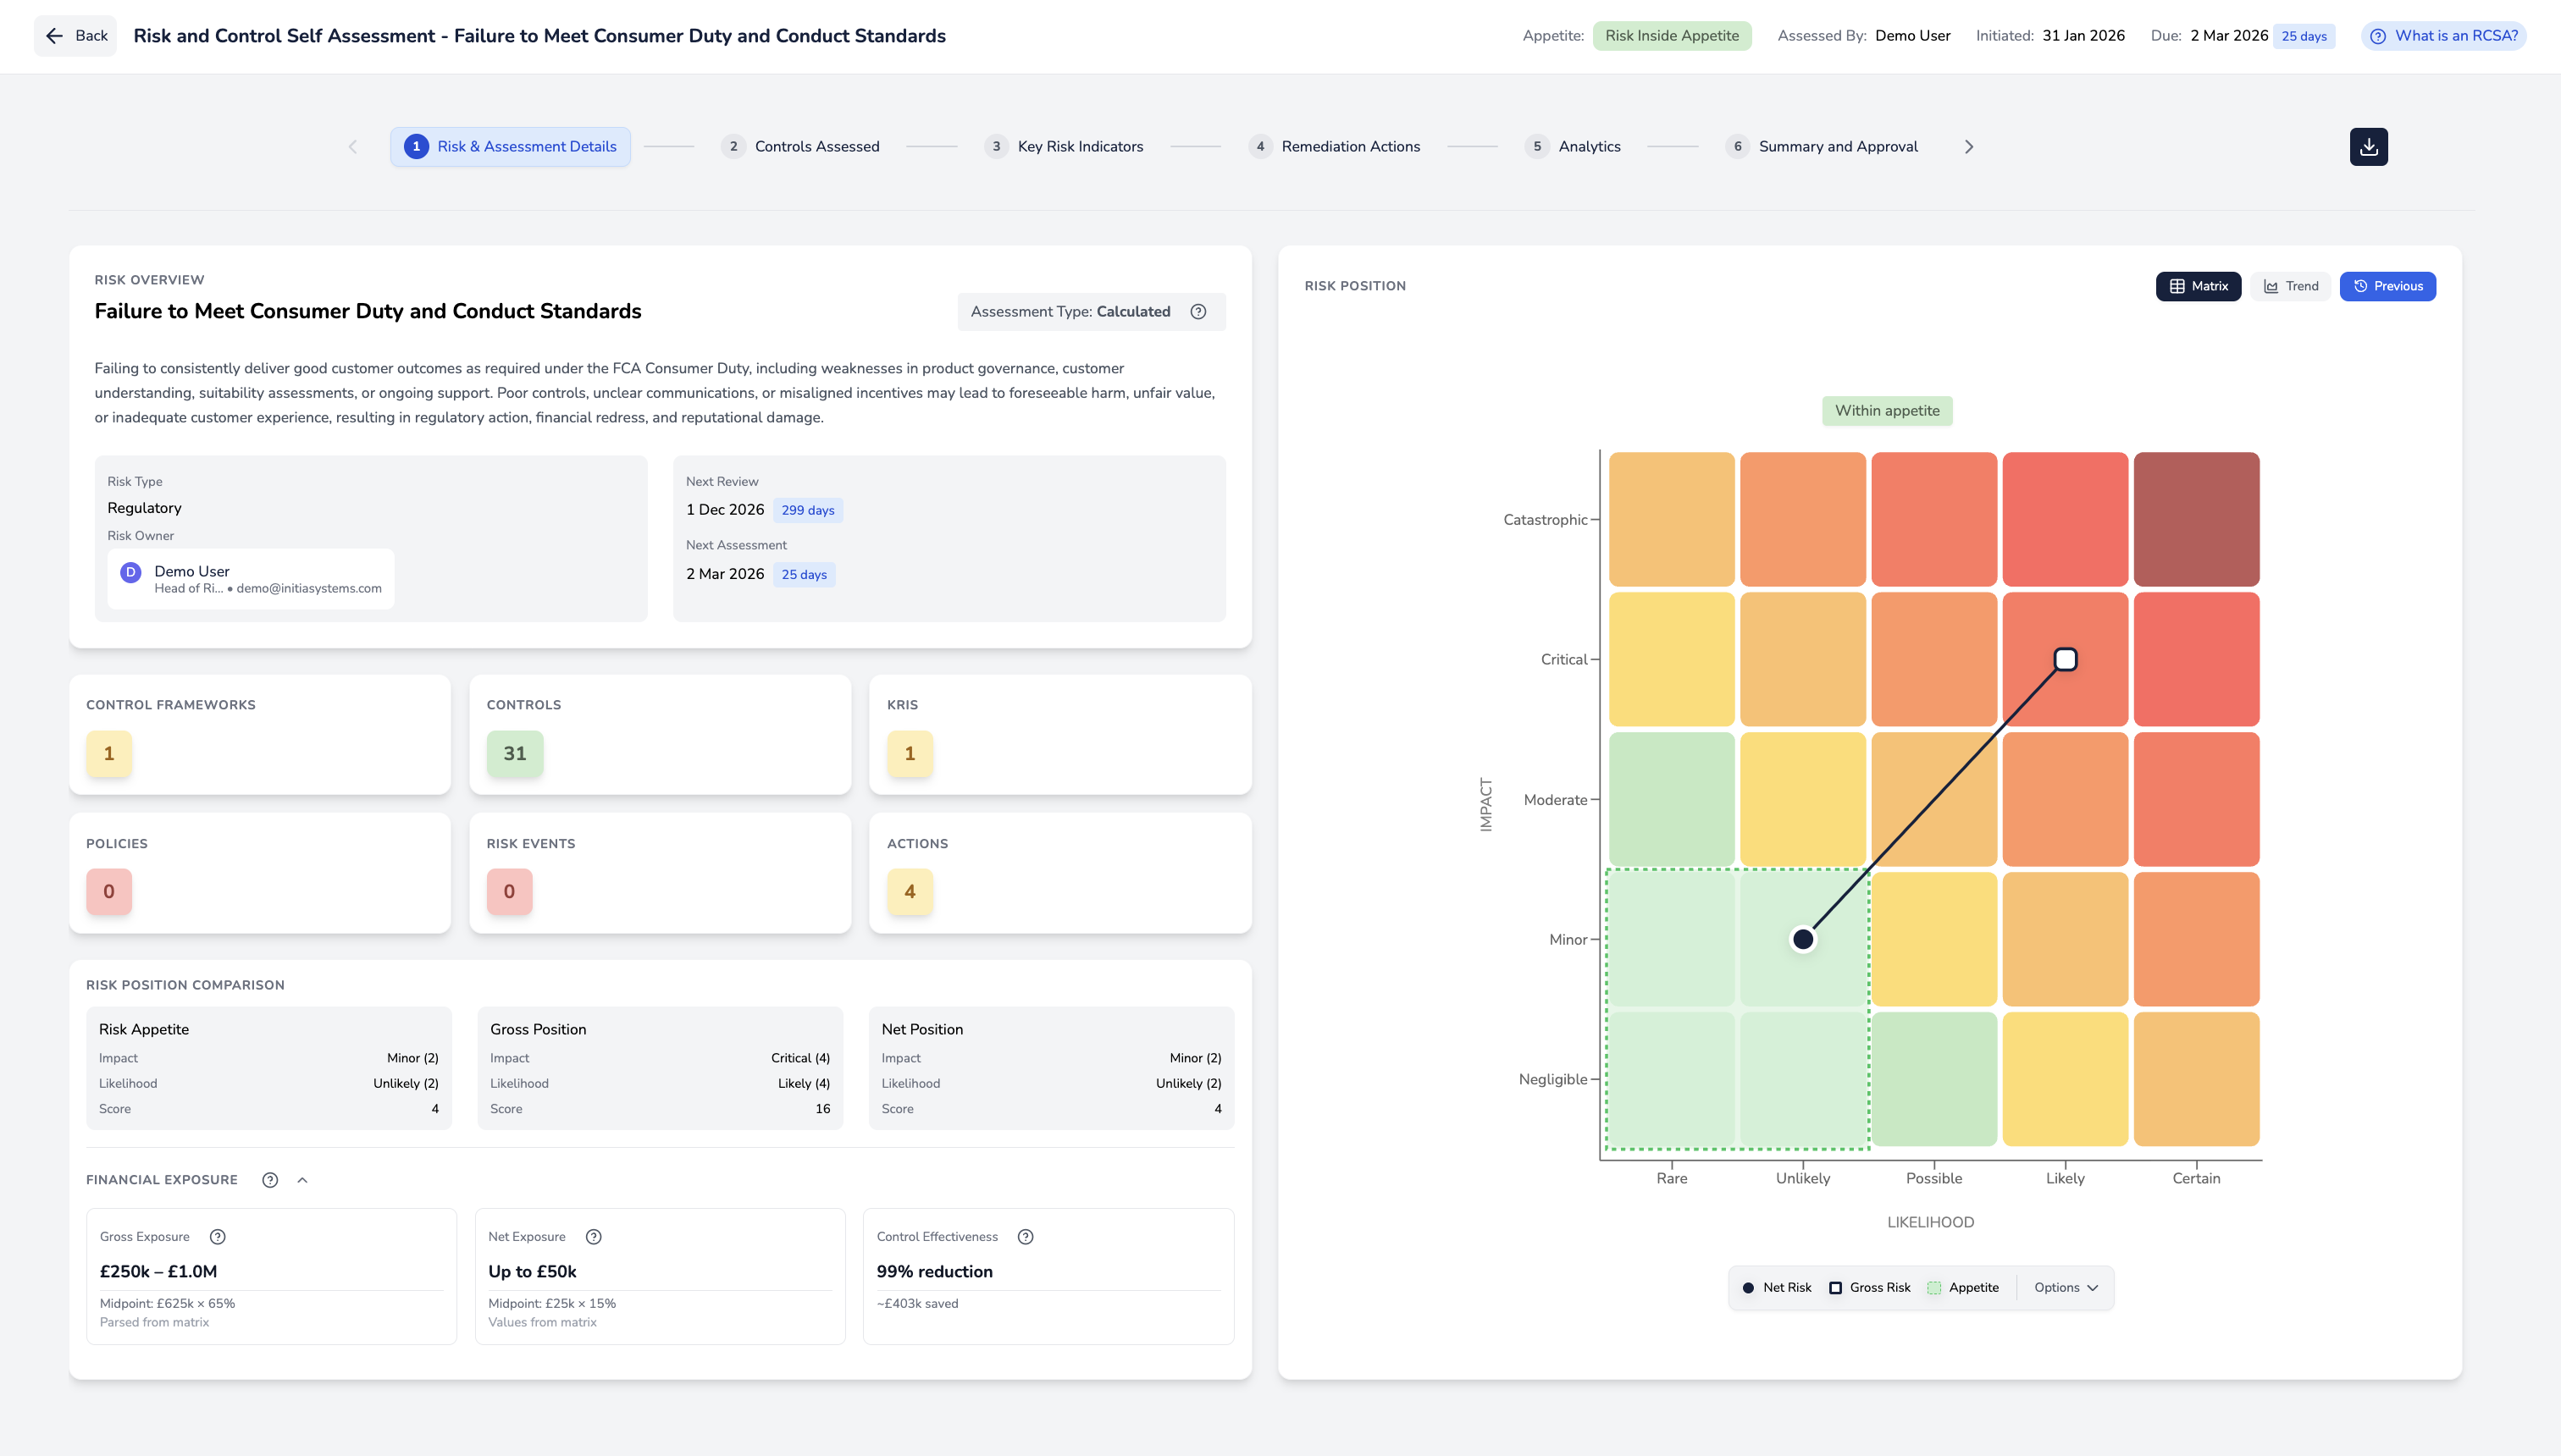Click the Risk Type value 'Regulatory'
2561x1456 pixels.
[144, 508]
